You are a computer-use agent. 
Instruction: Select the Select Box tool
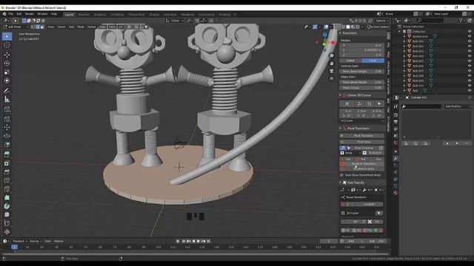click(x=7, y=36)
